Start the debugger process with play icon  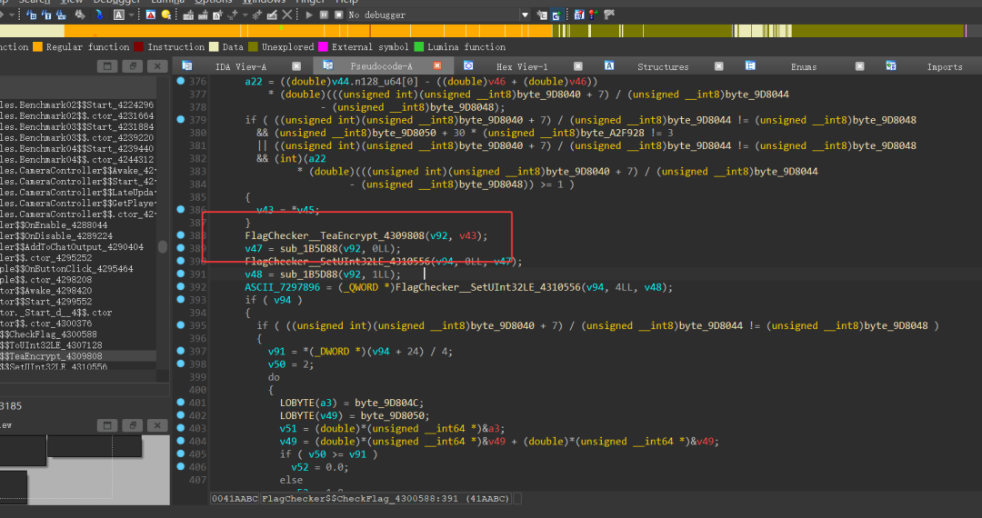point(309,15)
